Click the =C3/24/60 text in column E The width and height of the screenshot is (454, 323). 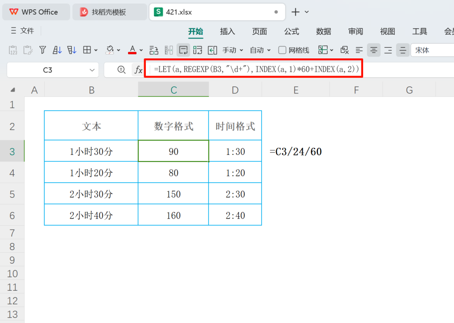tap(296, 151)
